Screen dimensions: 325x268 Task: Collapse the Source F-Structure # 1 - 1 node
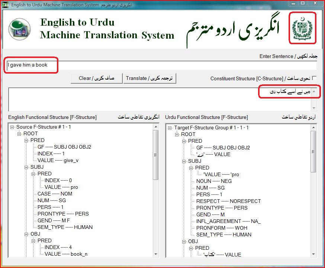tap(12, 127)
